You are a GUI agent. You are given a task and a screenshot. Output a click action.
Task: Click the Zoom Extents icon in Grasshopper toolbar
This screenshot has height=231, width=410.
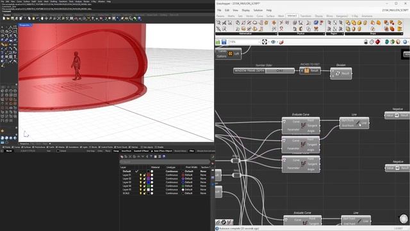click(x=265, y=42)
